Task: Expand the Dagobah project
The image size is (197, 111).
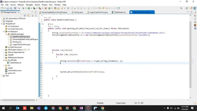Action: [x=2, y=21]
